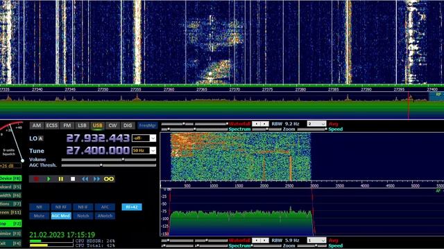Click the S-units Squelch knob handle
Viewport: 444px width, 249px height.
tap(22, 160)
